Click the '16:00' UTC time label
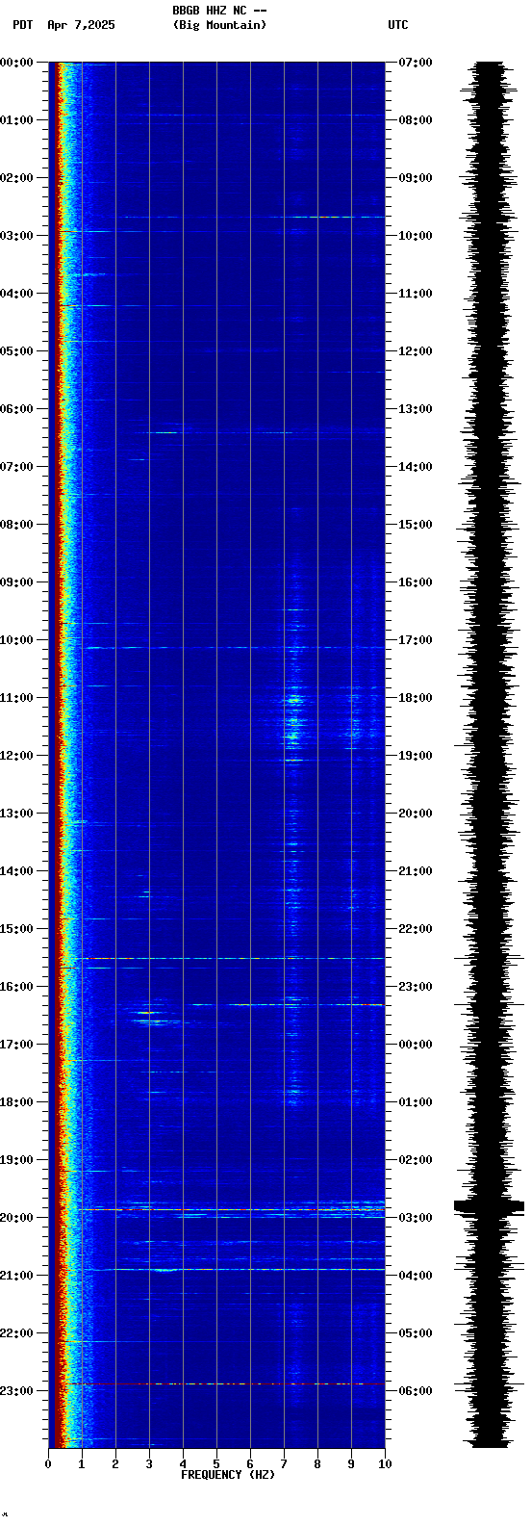 click(416, 582)
